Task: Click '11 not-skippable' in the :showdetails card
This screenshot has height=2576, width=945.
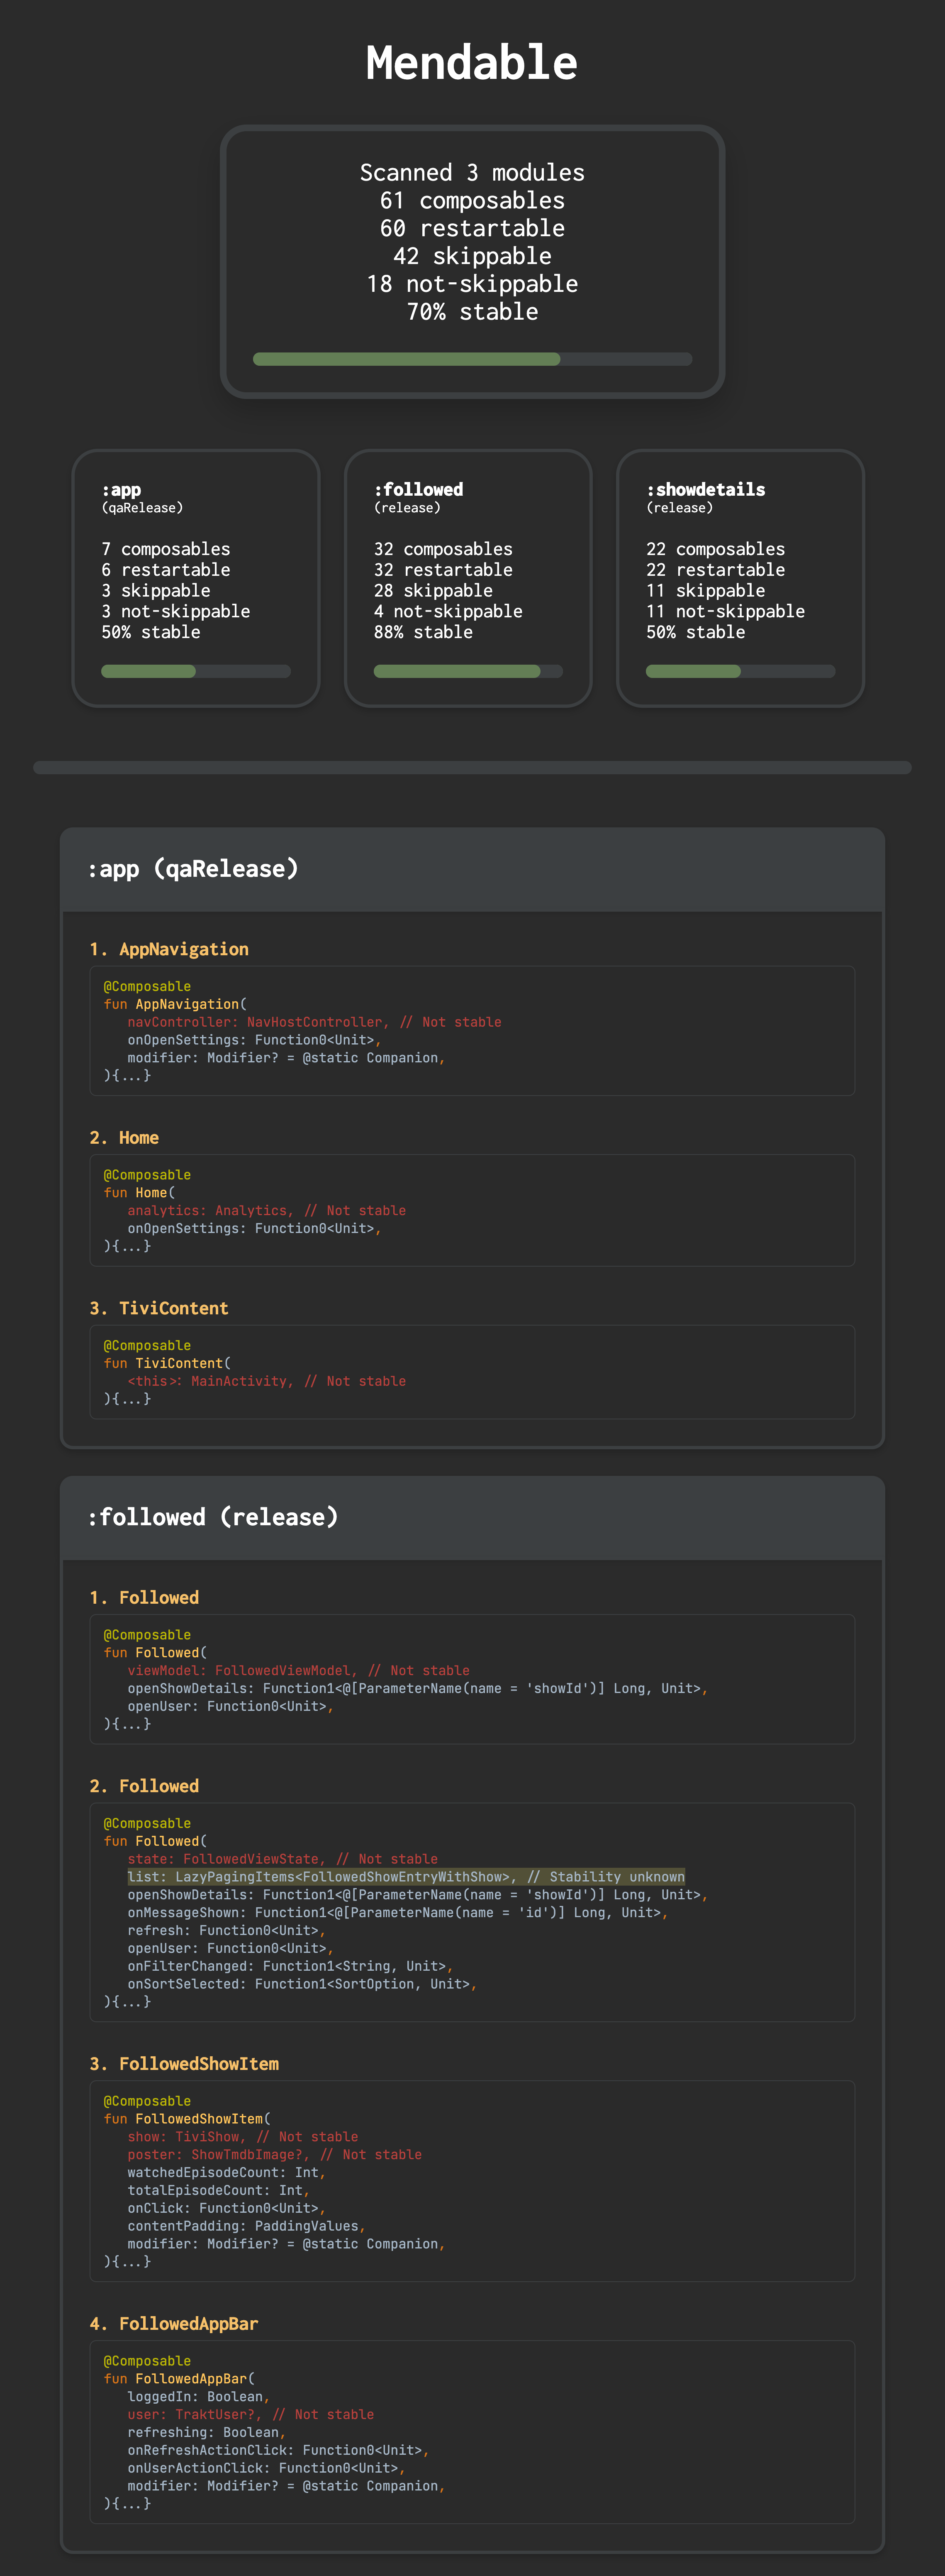Action: click(x=725, y=611)
